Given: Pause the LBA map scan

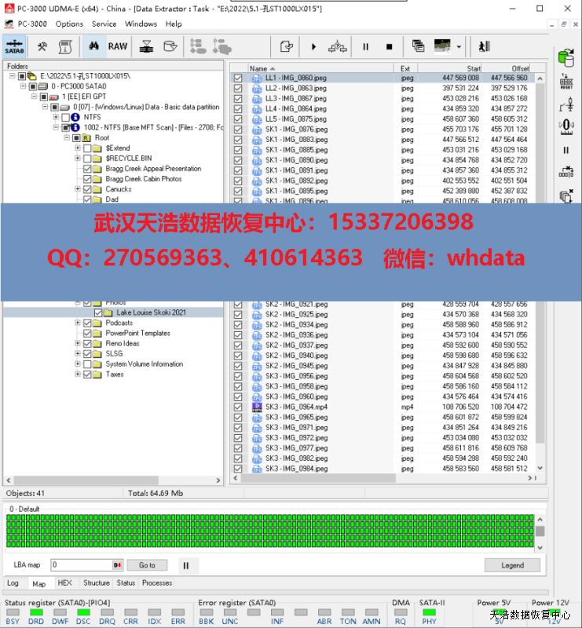Looking at the screenshot, I should (x=186, y=565).
